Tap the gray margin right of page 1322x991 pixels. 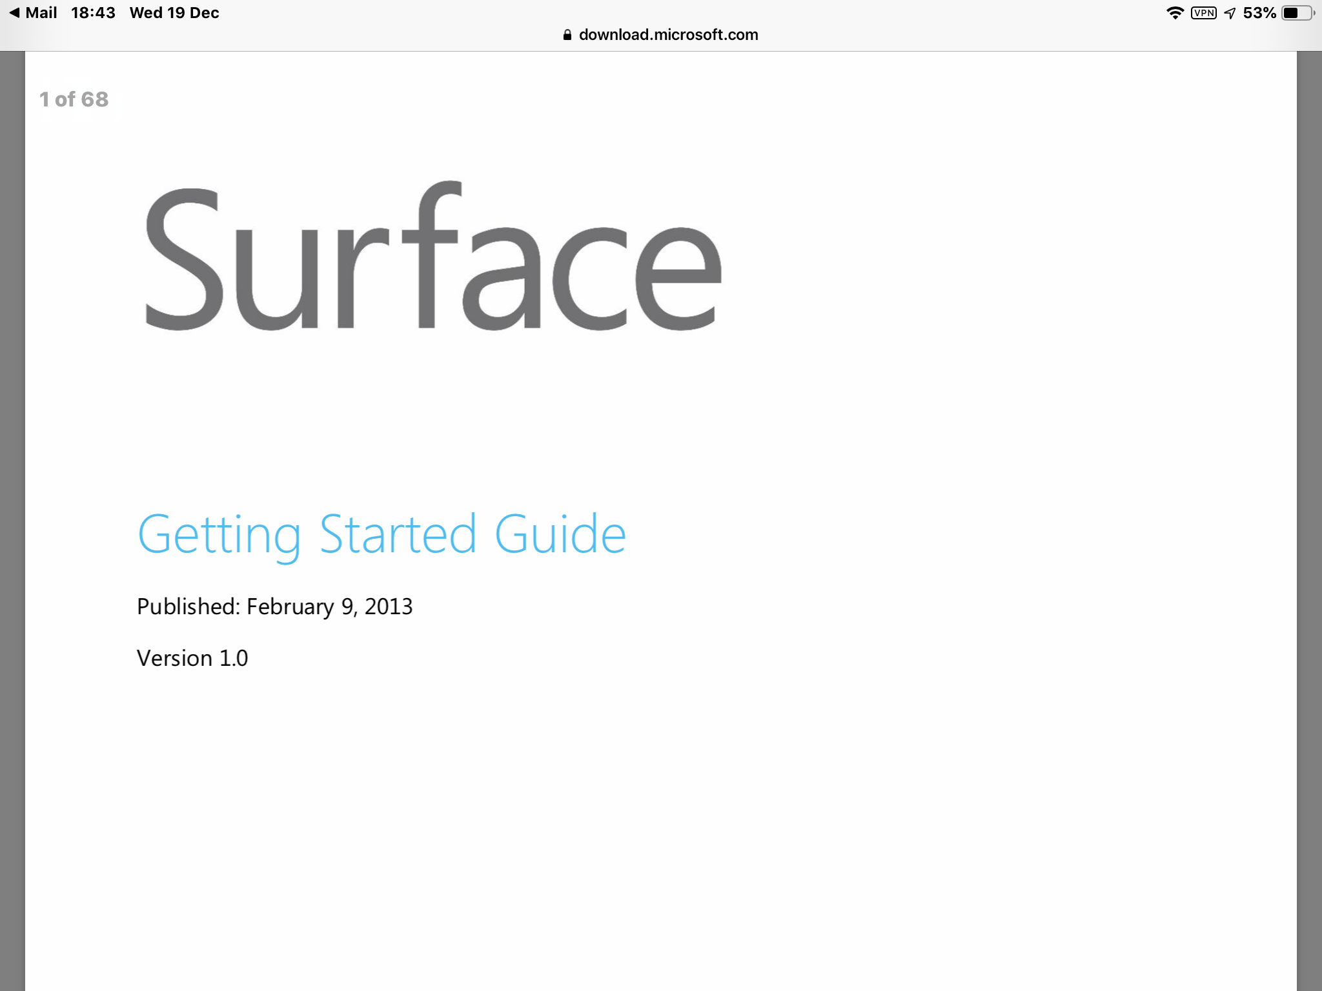tap(1309, 516)
